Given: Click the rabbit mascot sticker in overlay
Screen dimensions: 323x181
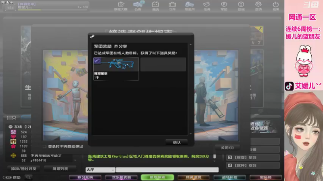Looking at the screenshot, I should click(304, 61).
